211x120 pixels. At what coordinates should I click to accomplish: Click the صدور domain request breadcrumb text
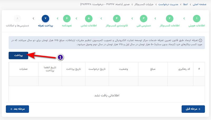click(105, 4)
